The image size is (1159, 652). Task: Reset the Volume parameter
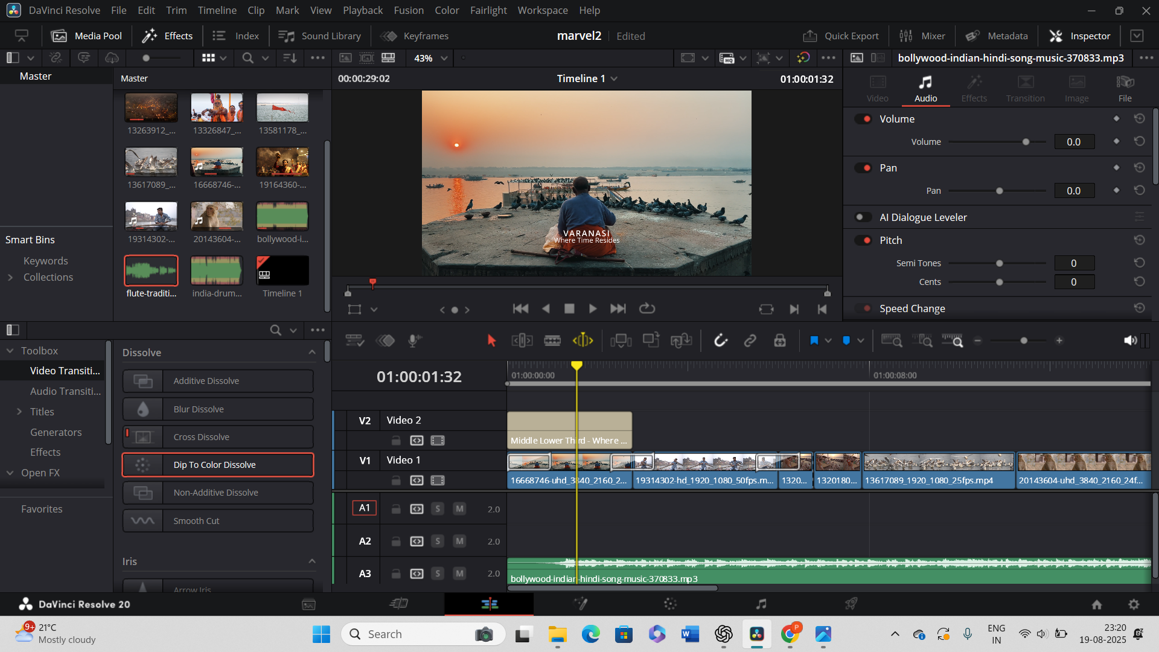tap(1139, 141)
